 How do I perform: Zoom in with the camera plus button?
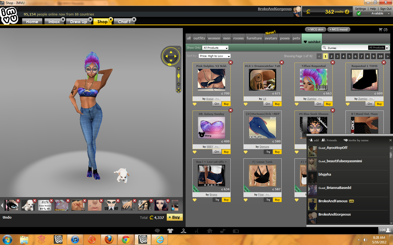178,69
